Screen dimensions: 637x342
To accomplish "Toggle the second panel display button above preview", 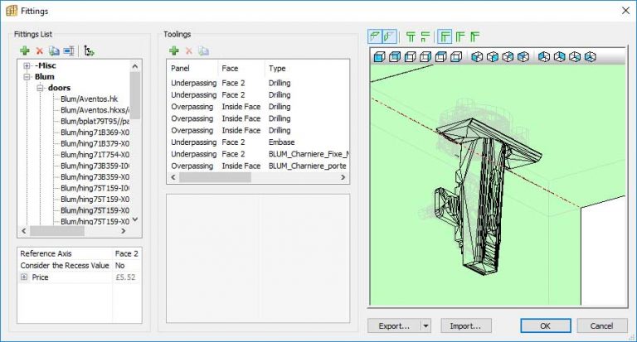I will pyautogui.click(x=389, y=36).
